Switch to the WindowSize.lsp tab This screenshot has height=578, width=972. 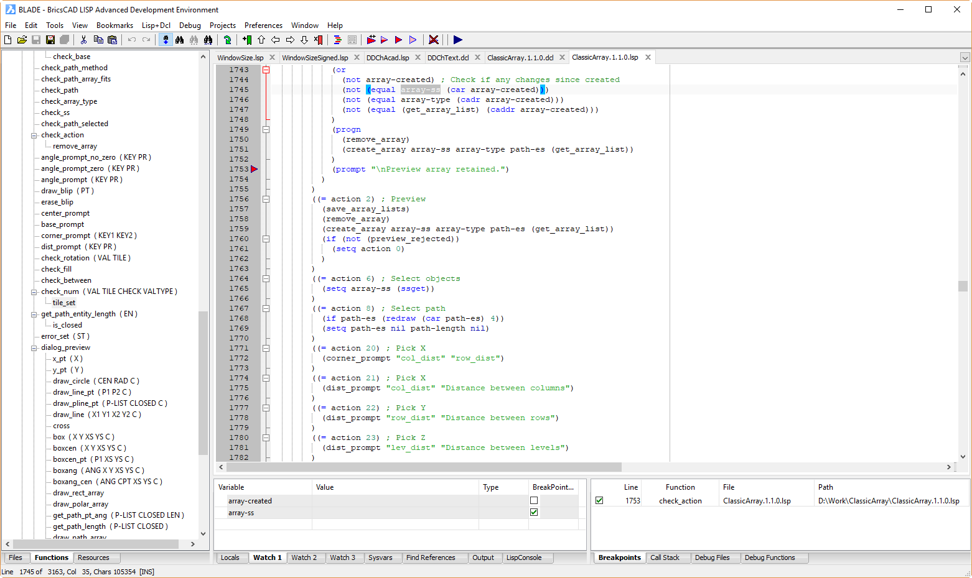[x=240, y=58]
